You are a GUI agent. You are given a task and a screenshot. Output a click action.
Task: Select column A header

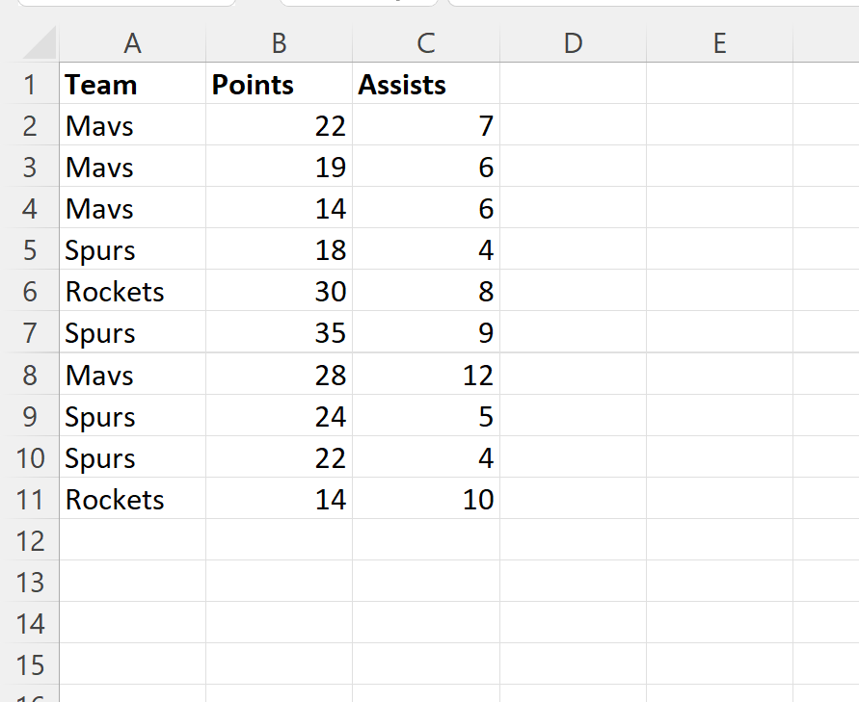coord(132,43)
